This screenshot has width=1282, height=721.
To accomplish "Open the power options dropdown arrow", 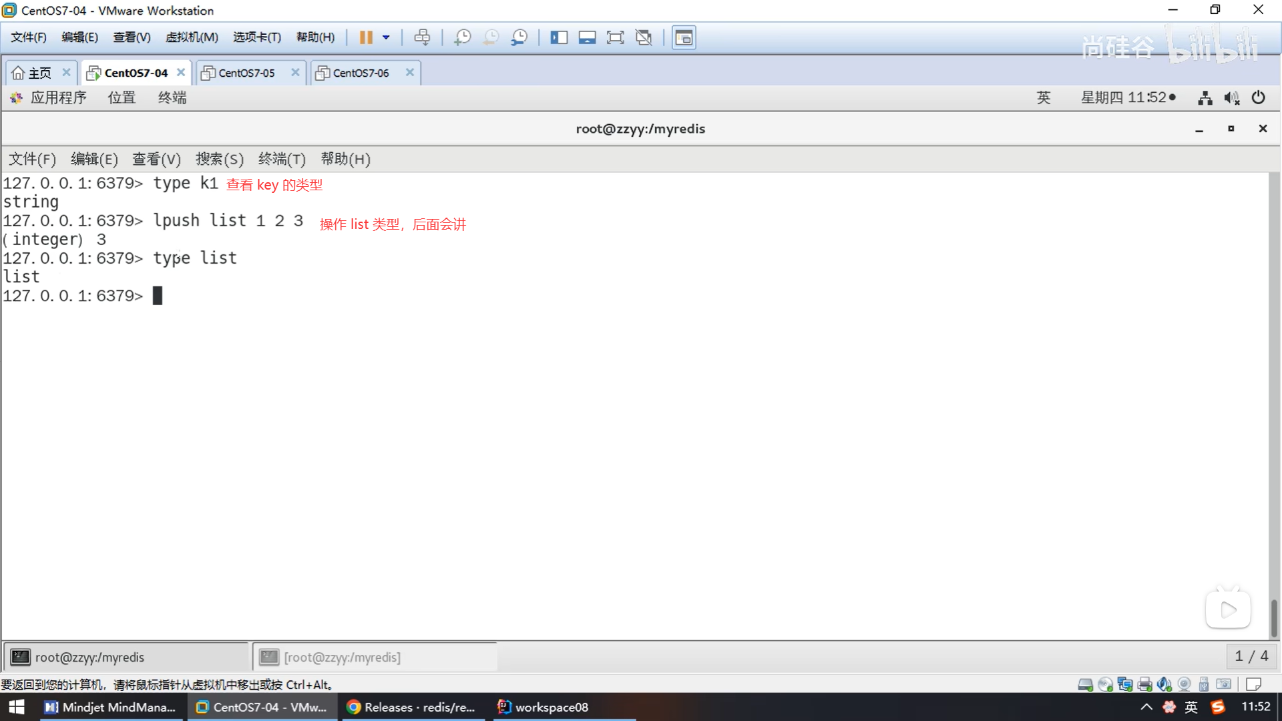I will (386, 37).
